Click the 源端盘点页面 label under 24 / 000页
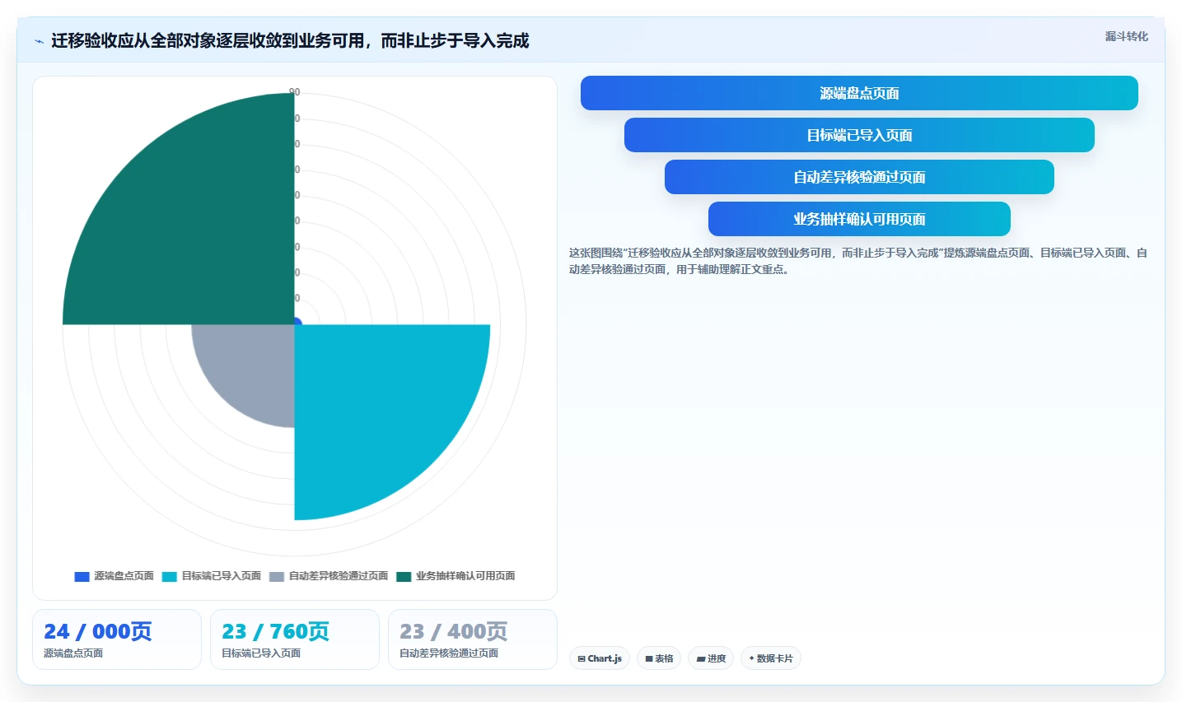This screenshot has height=702, width=1182. tap(73, 653)
